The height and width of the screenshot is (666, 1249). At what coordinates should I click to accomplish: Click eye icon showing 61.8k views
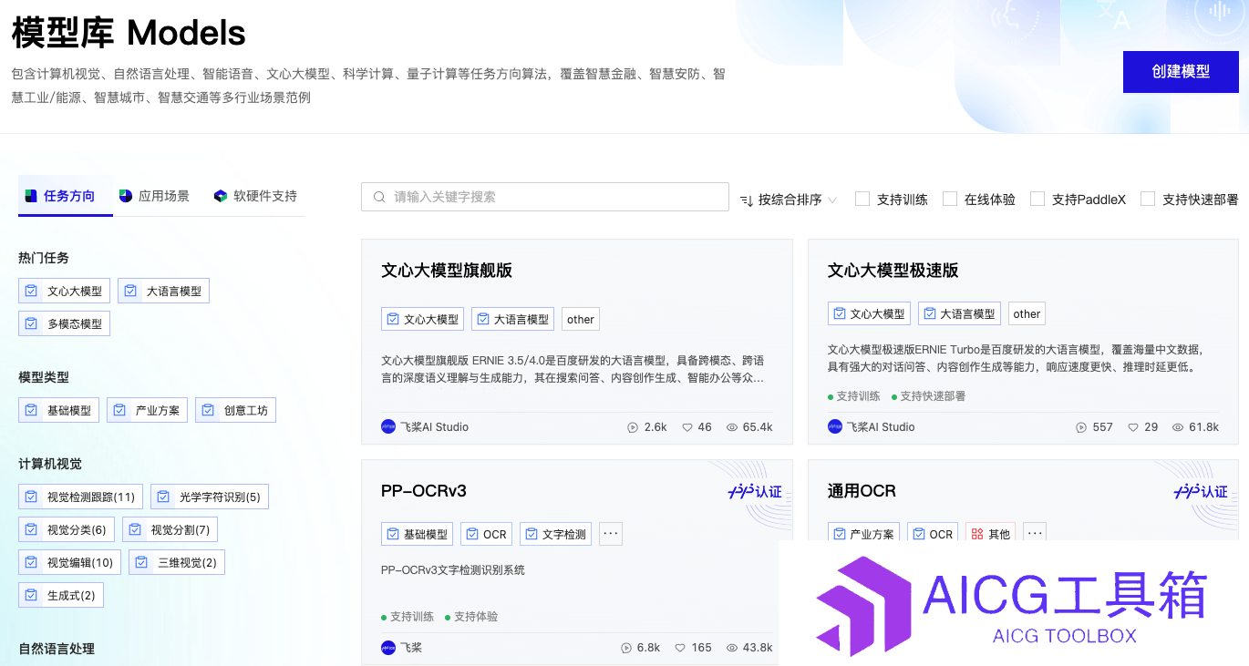click(x=1178, y=426)
